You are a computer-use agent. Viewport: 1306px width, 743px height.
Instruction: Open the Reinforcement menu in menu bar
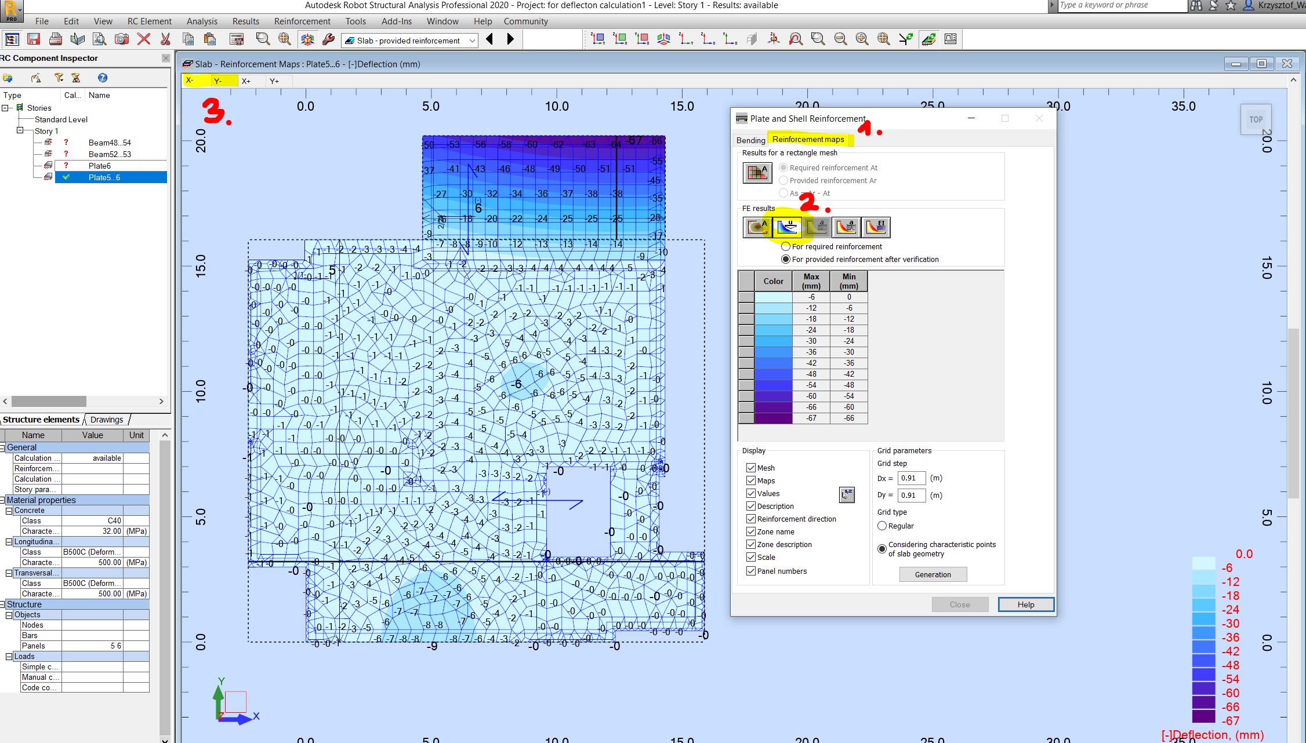(x=302, y=21)
